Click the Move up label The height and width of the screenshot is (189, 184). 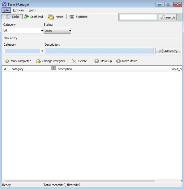pos(106,61)
